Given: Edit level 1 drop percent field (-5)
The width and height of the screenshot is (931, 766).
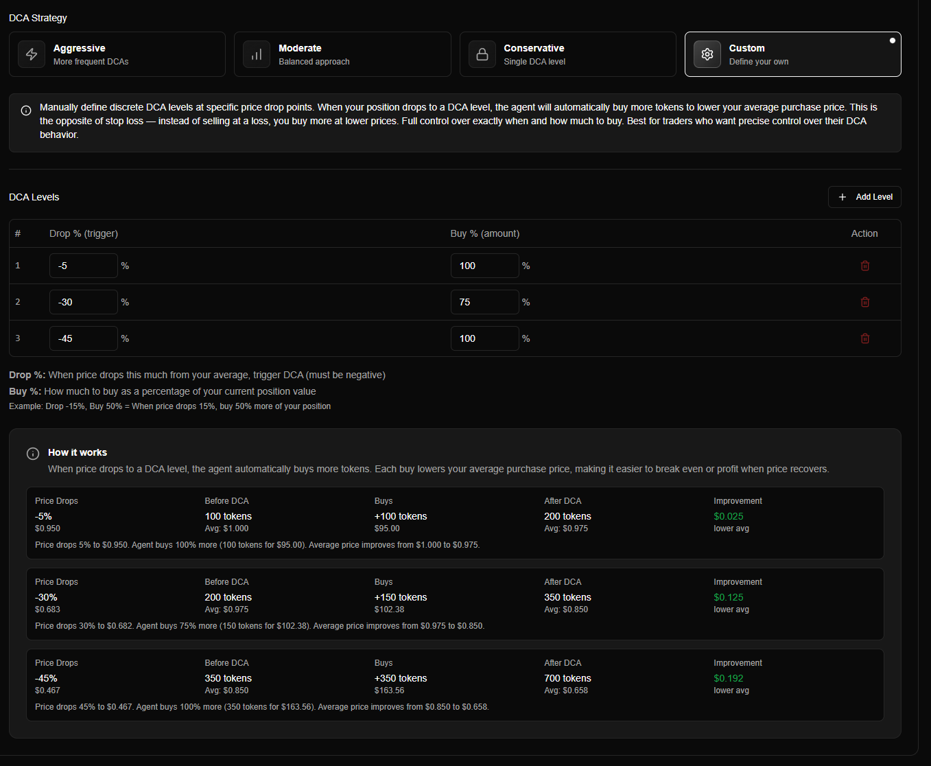Looking at the screenshot, I should (84, 266).
